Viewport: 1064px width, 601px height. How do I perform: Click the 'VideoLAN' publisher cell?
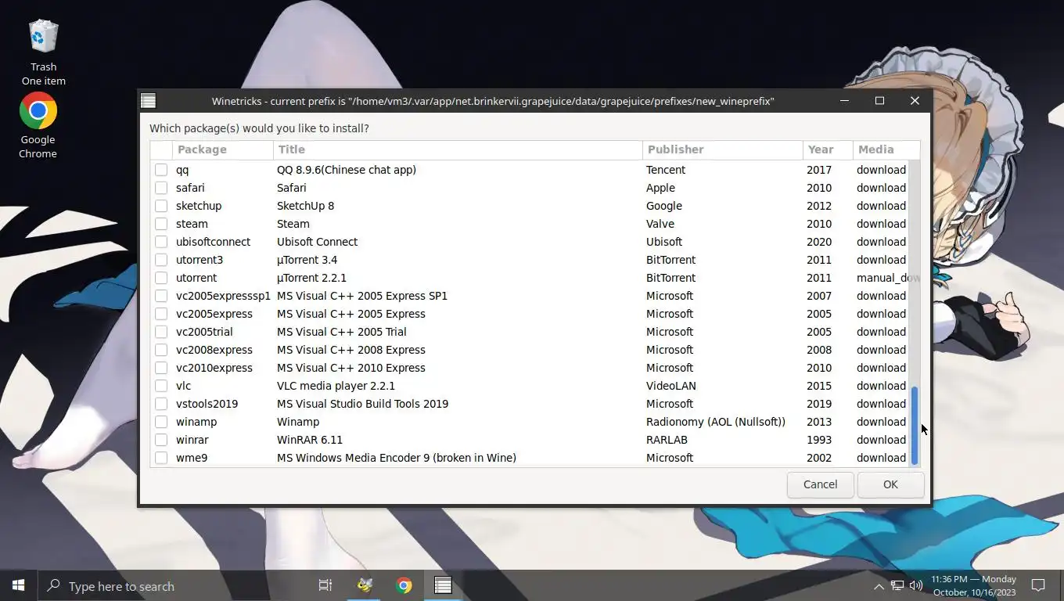671,386
